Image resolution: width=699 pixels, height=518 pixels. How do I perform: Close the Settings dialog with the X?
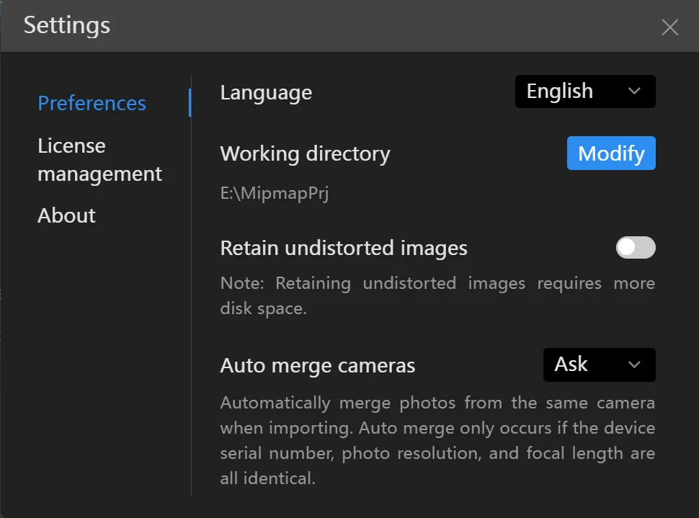click(669, 28)
